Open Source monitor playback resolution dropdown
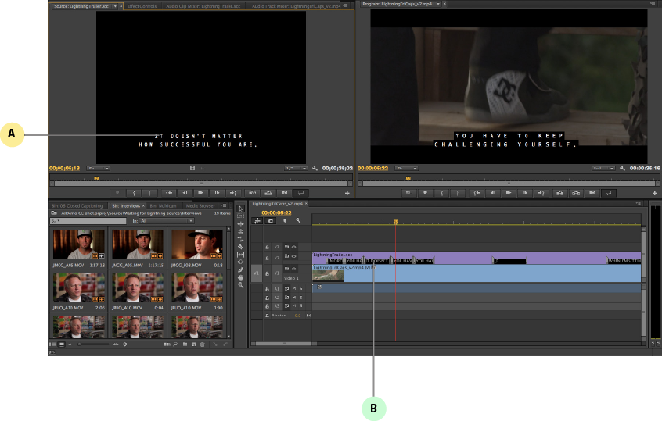Image resolution: width=662 pixels, height=421 pixels. coord(296,169)
